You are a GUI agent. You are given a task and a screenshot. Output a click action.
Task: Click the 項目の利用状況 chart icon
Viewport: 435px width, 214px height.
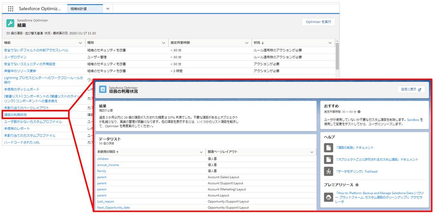(103, 89)
